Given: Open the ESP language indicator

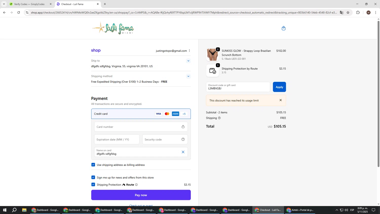Looking at the screenshot, I should pyautogui.click(x=352, y=210).
